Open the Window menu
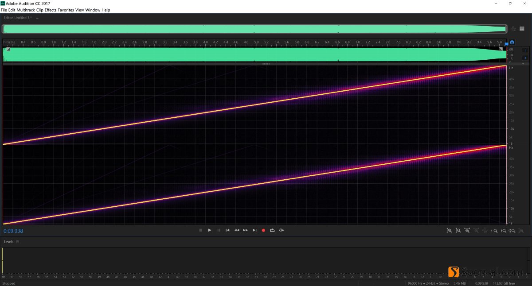This screenshot has height=286, width=532. 93,10
